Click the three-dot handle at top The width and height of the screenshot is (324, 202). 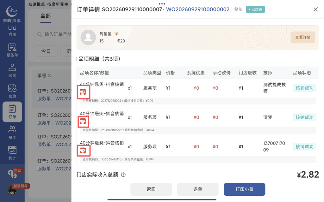(x=162, y=4)
